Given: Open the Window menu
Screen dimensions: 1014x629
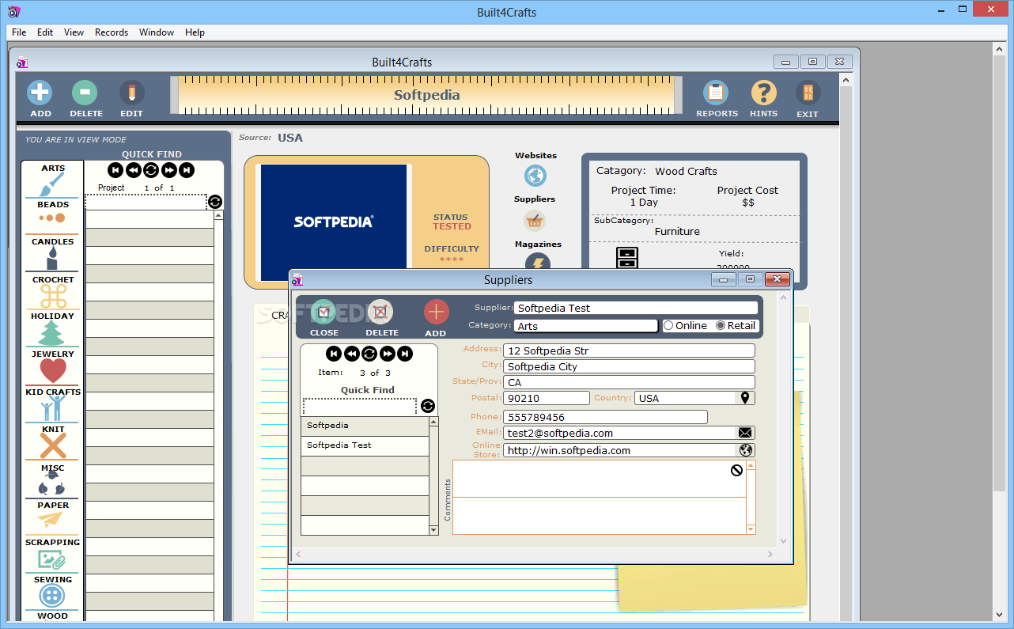Looking at the screenshot, I should (157, 32).
